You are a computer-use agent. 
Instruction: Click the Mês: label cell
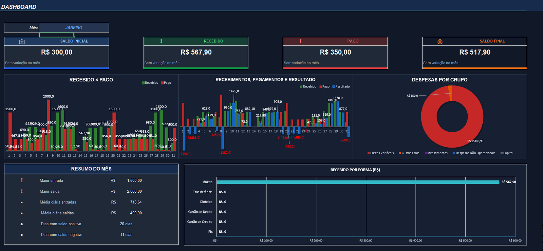22,28
